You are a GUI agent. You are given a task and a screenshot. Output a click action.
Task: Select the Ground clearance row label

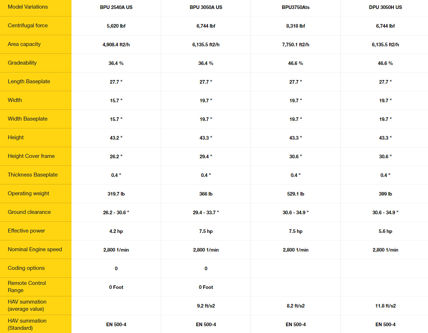[29, 212]
